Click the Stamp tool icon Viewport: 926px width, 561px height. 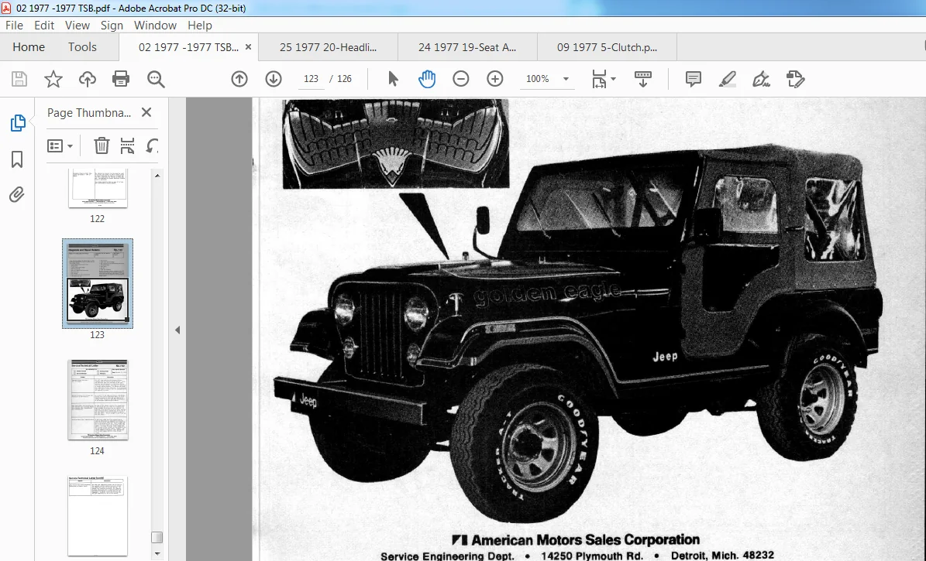796,79
